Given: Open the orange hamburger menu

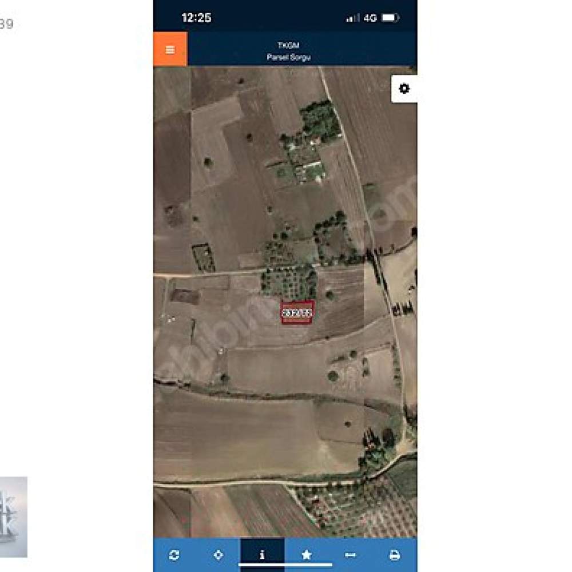Looking at the screenshot, I should (x=170, y=49).
